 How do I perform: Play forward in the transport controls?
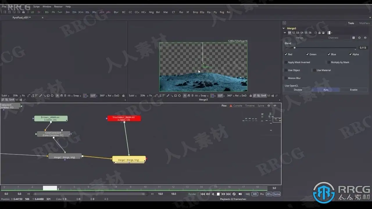(223, 194)
